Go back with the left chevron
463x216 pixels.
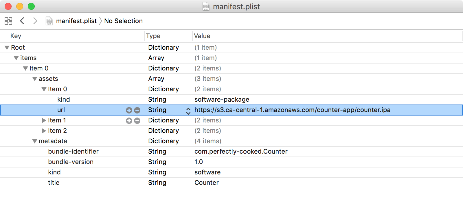(x=22, y=21)
